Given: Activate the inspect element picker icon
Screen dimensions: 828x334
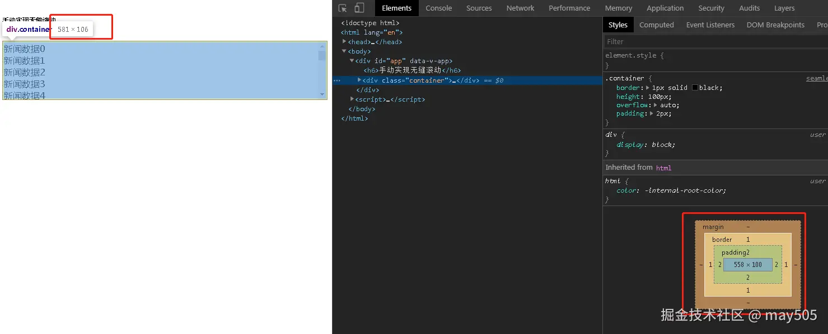Looking at the screenshot, I should pos(343,8).
